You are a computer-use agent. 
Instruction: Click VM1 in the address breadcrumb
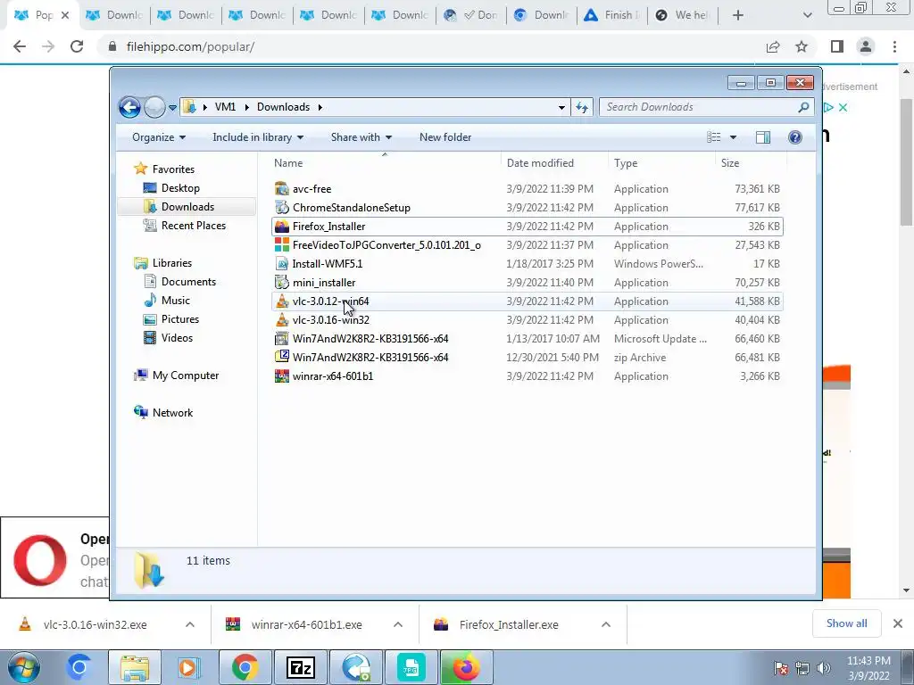point(225,107)
